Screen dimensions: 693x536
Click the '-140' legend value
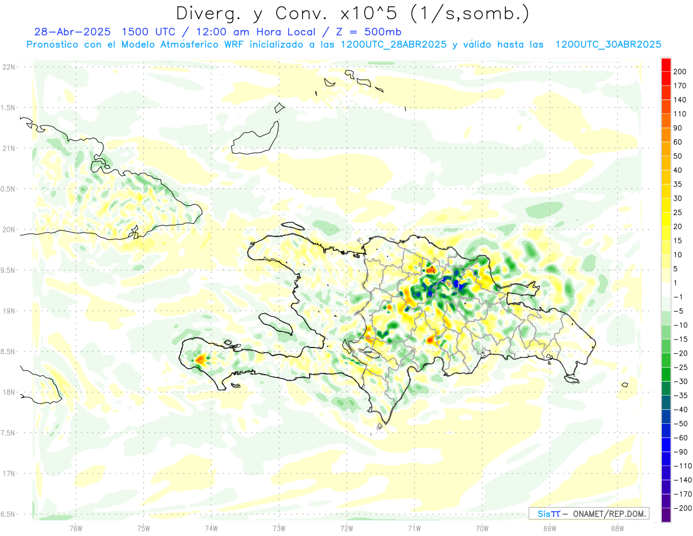tap(682, 480)
